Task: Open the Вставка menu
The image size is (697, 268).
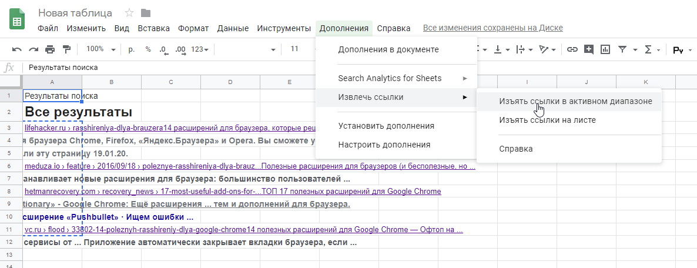Action: click(154, 28)
